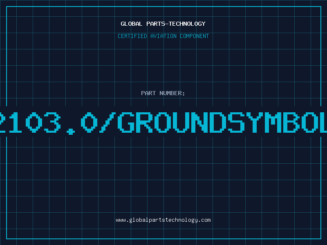Select the word NUMBER: in the label
The width and height of the screenshot is (327, 245).
coord(172,93)
